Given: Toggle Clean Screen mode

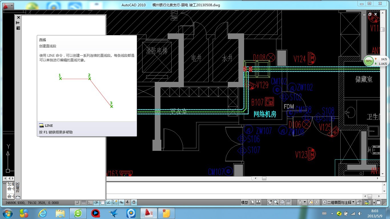Looking at the screenshot, I should [379, 202].
